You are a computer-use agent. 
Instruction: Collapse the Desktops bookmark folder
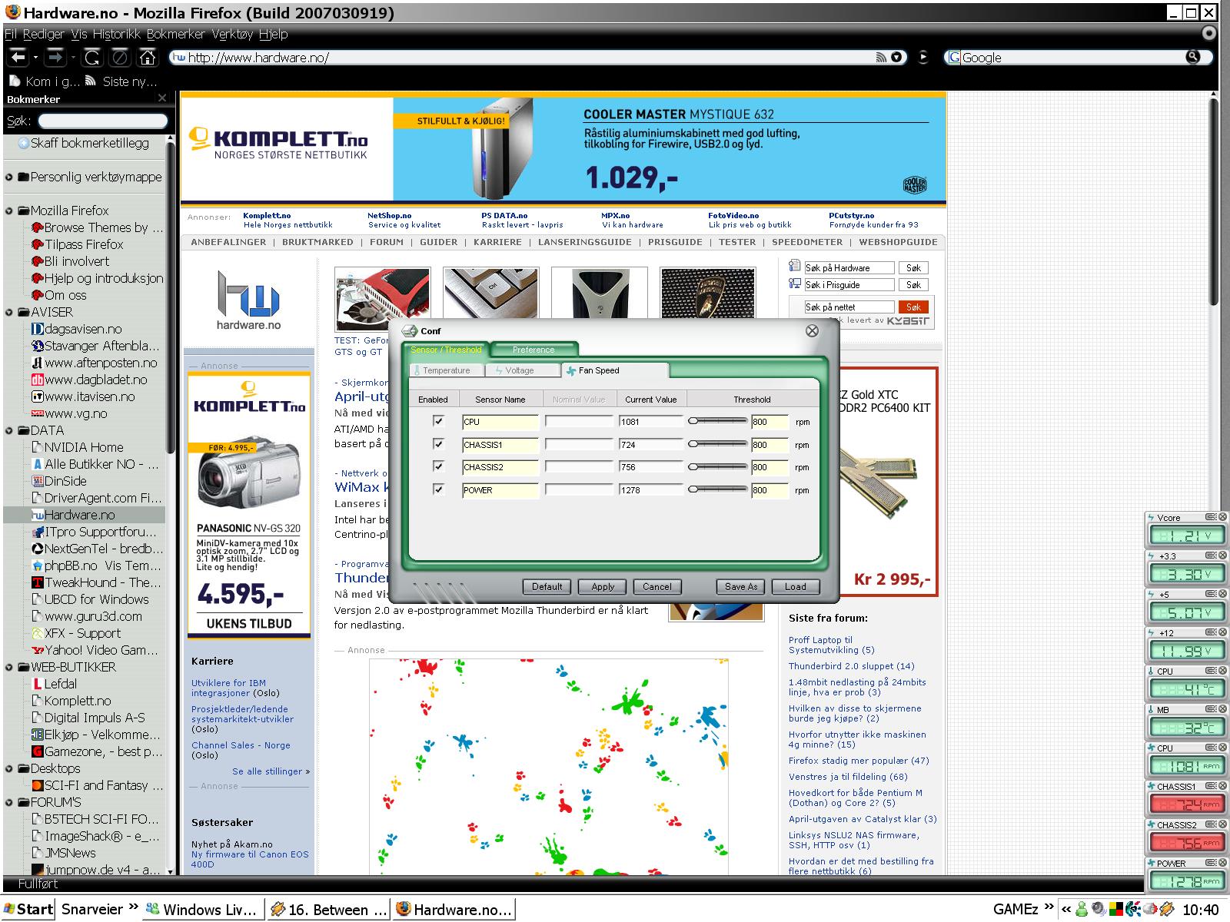point(9,768)
